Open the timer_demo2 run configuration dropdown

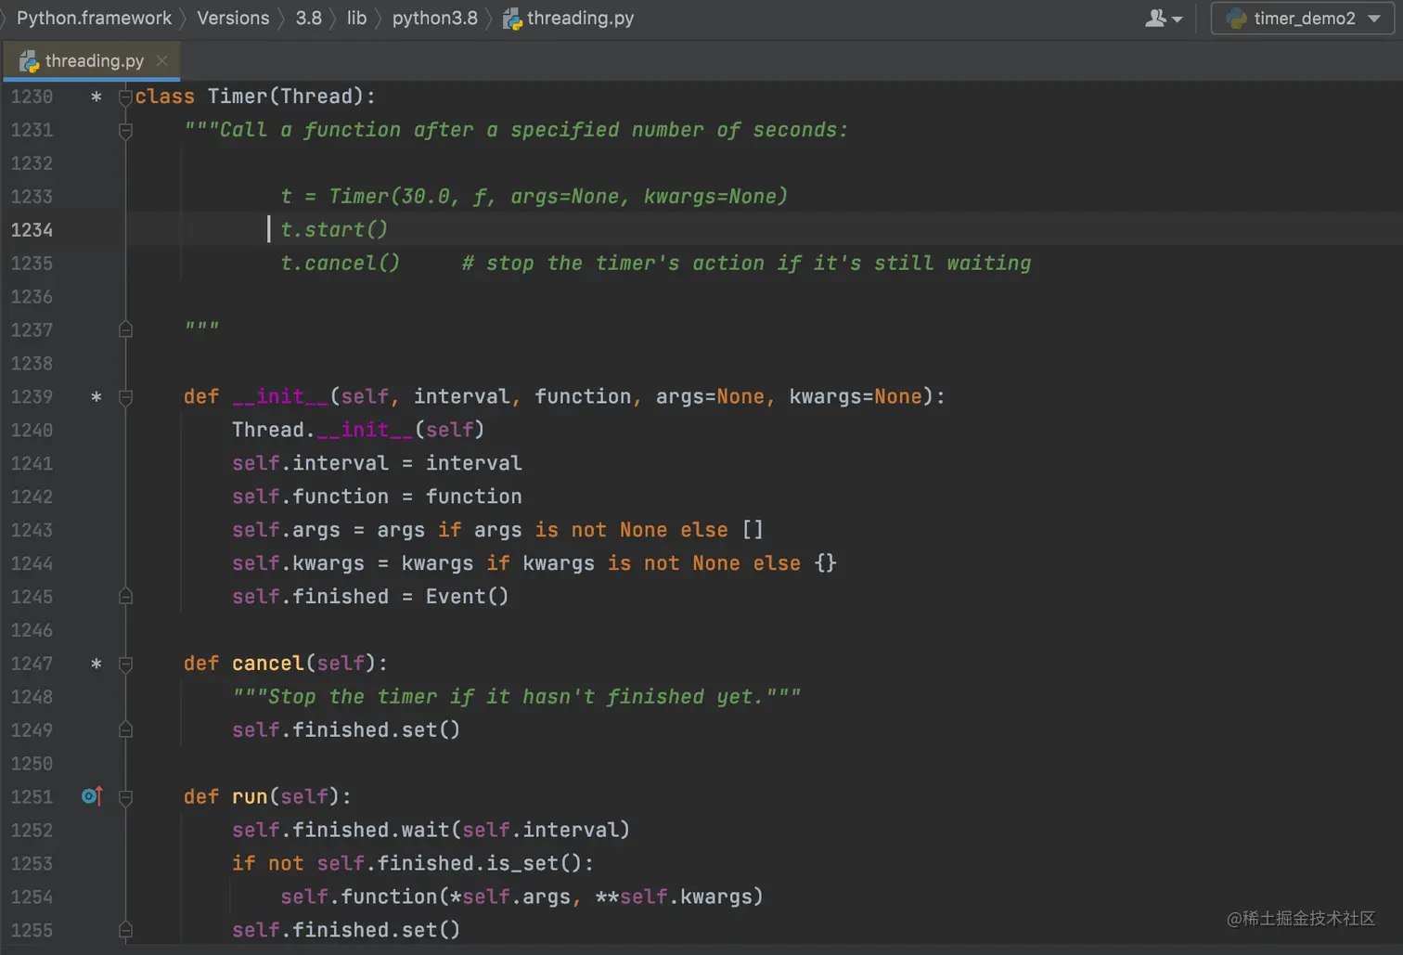click(x=1303, y=19)
